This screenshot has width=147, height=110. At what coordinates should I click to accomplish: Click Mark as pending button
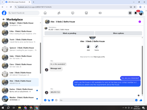coord(69,33)
